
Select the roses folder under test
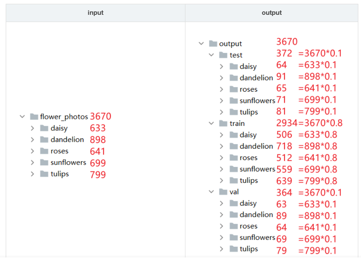tap(250, 89)
